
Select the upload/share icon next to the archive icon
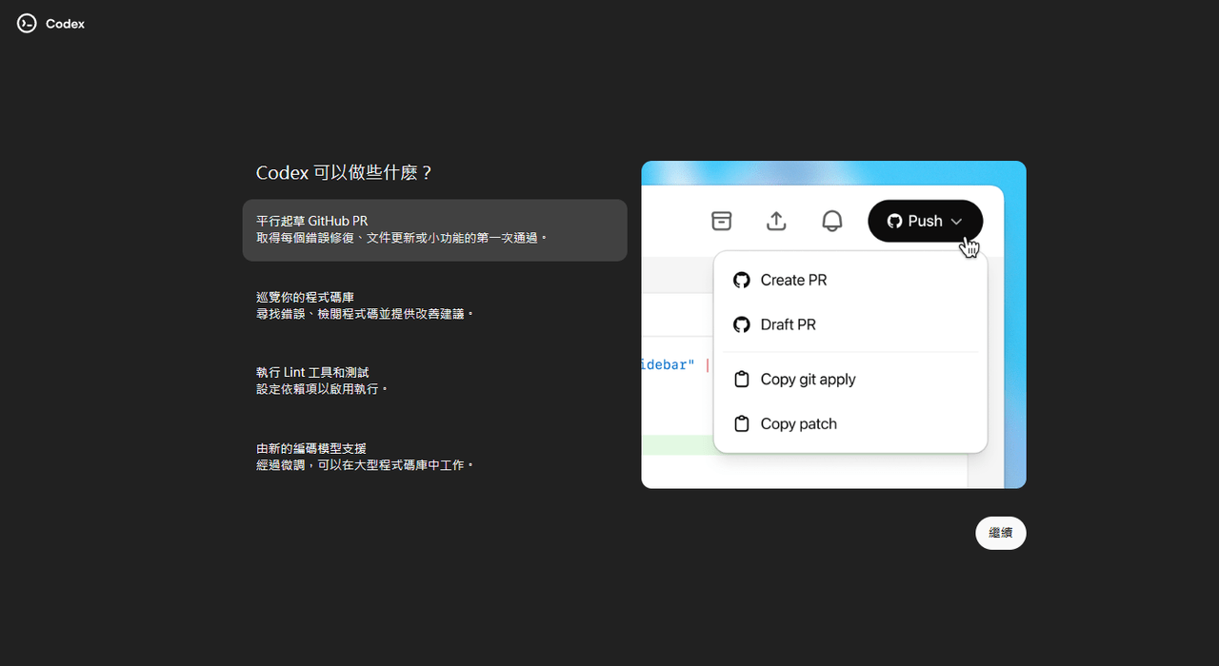(776, 220)
